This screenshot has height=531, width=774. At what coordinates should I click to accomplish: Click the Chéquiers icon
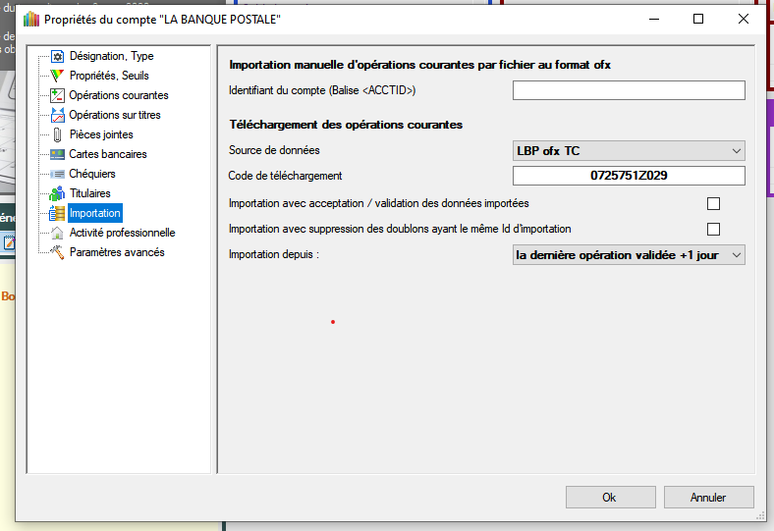pos(57,174)
